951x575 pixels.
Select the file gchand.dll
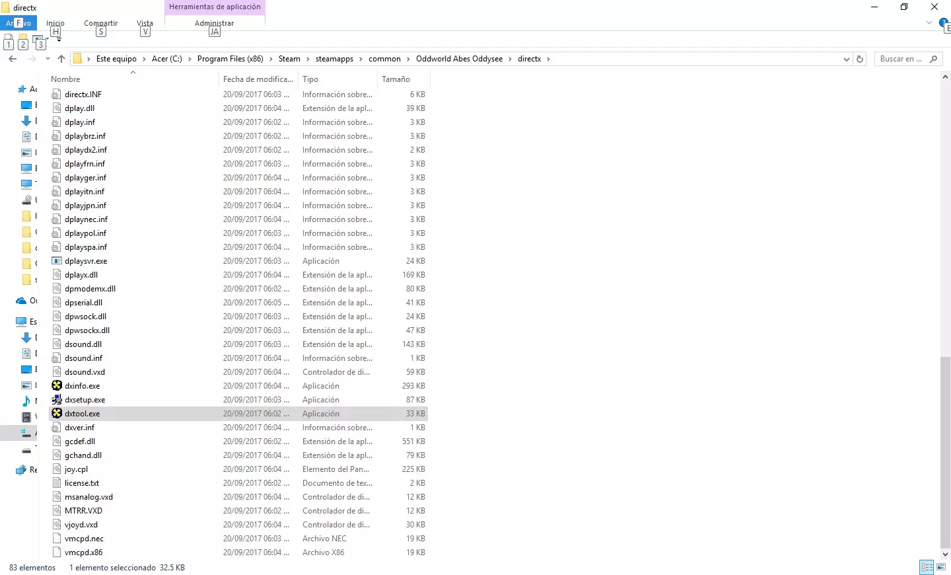coord(83,455)
